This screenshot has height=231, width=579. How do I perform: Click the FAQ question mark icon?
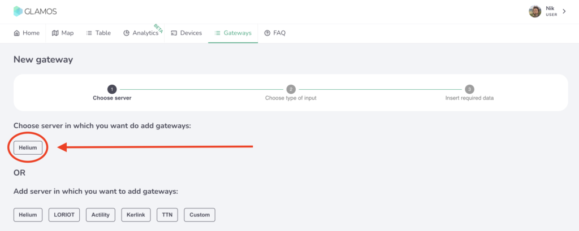(x=267, y=33)
